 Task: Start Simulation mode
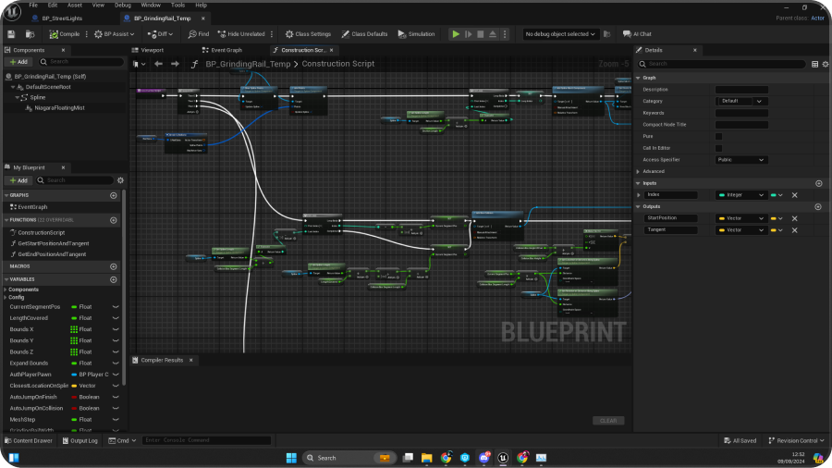tap(416, 34)
